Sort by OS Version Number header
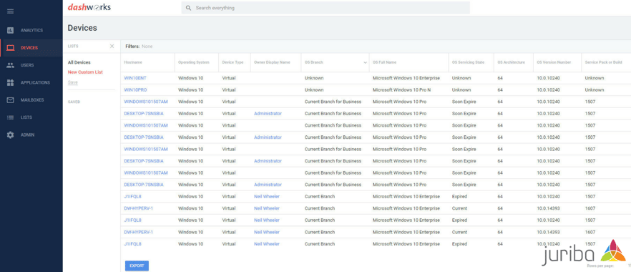631x272 pixels. 554,63
